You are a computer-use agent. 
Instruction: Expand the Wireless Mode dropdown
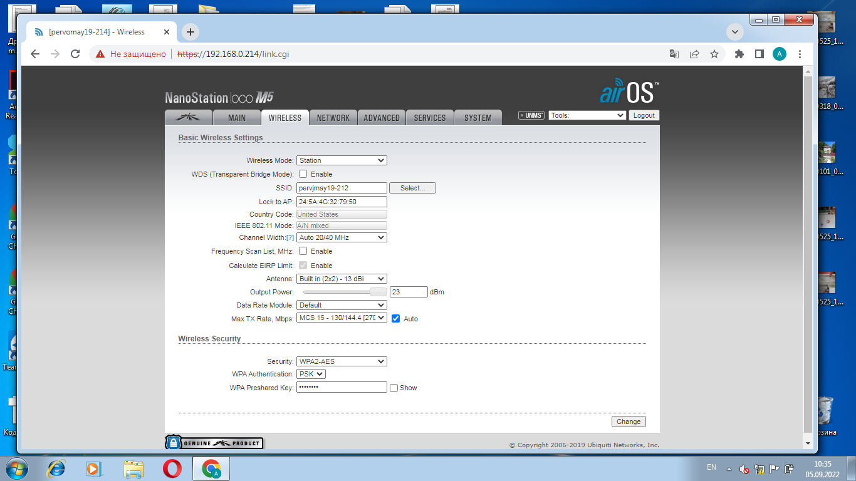[x=342, y=160]
